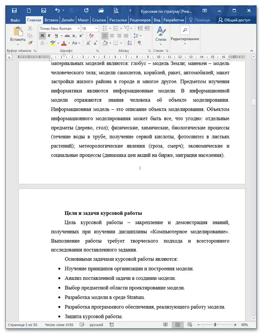Switch to the Дизайн tab

click(68, 20)
